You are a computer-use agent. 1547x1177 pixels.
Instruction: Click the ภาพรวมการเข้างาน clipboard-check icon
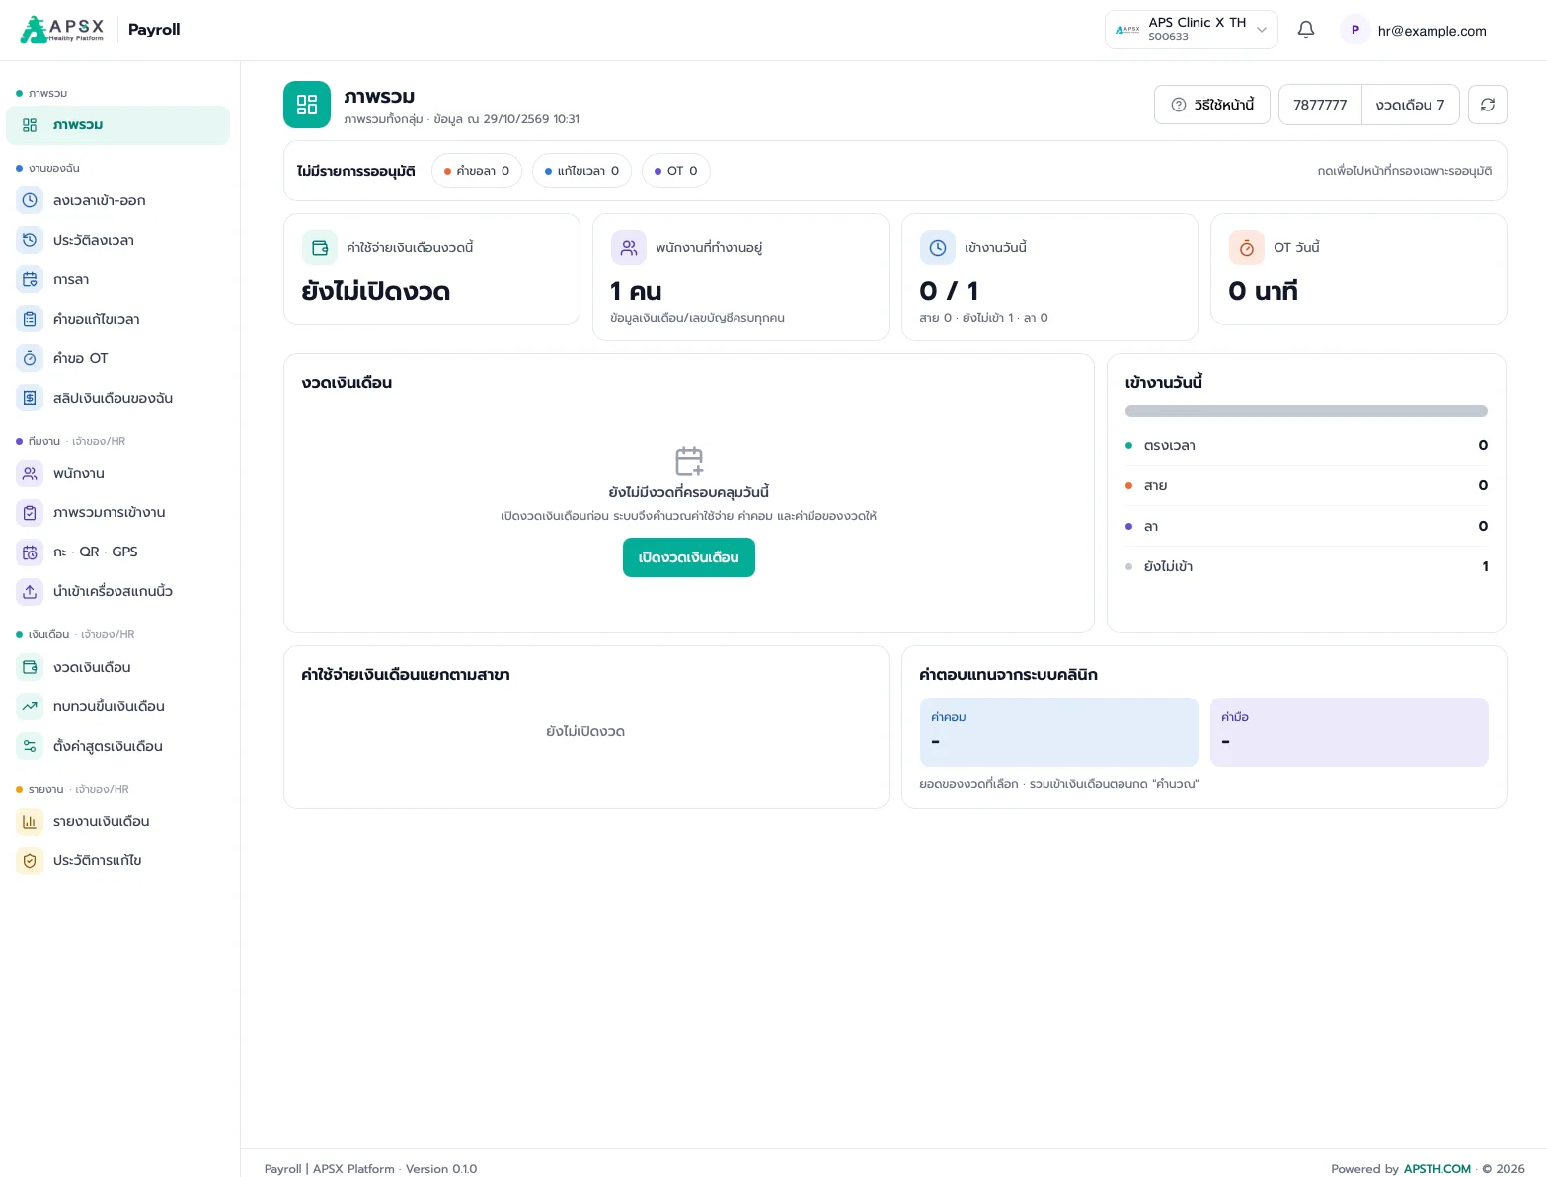tap(30, 512)
